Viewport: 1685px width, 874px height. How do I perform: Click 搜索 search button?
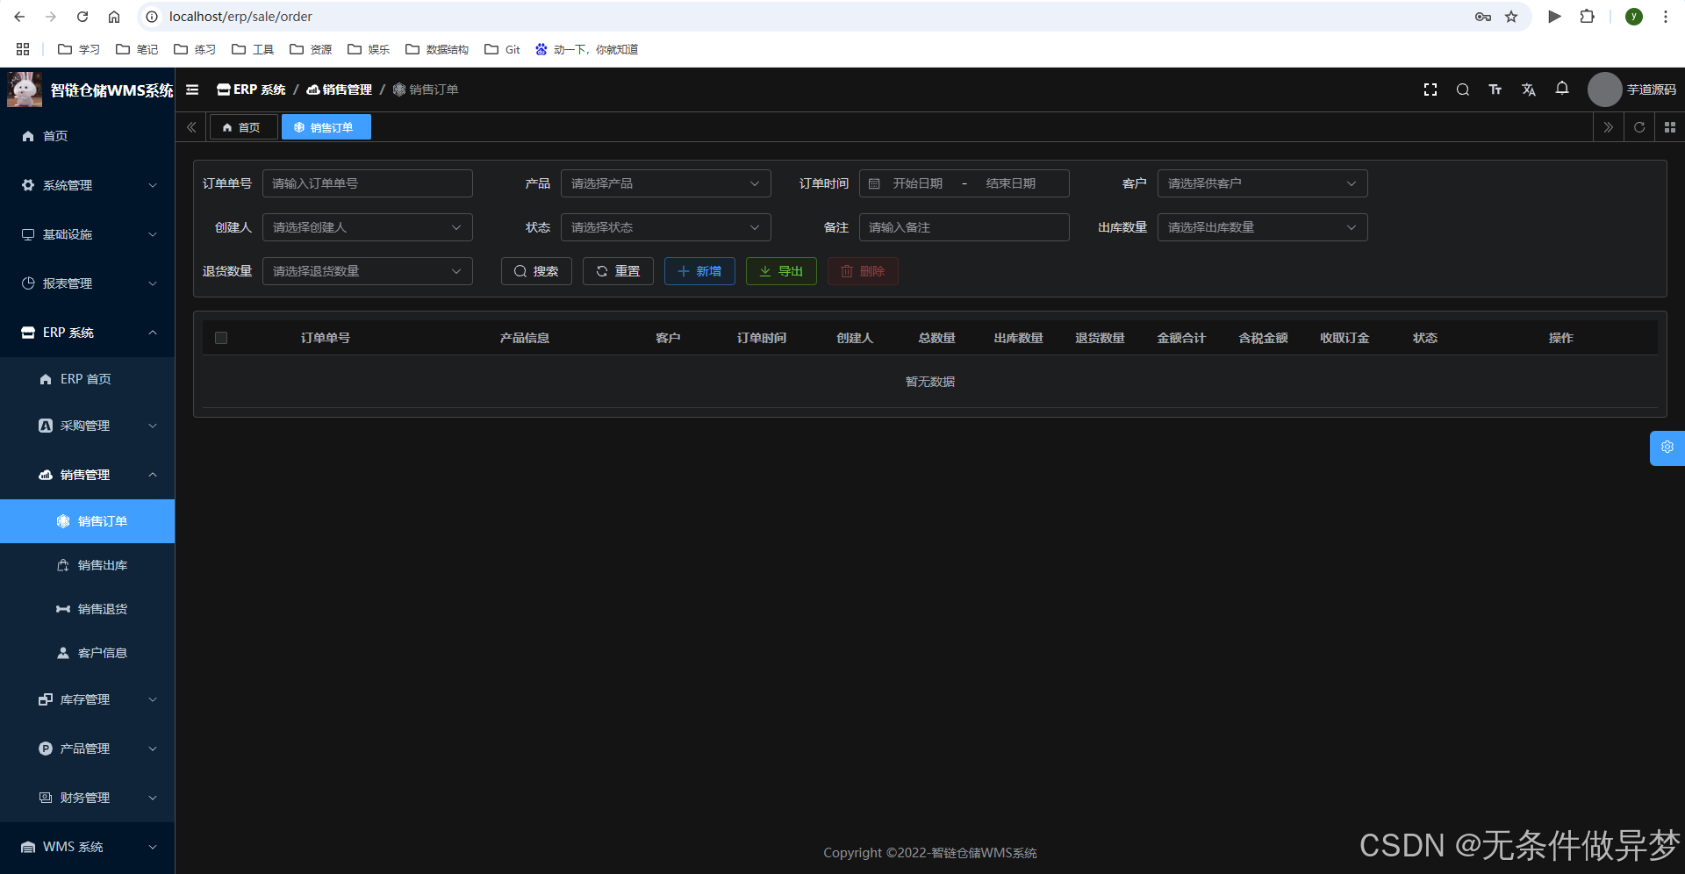coord(536,271)
